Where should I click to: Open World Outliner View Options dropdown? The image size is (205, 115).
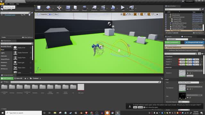198,33
